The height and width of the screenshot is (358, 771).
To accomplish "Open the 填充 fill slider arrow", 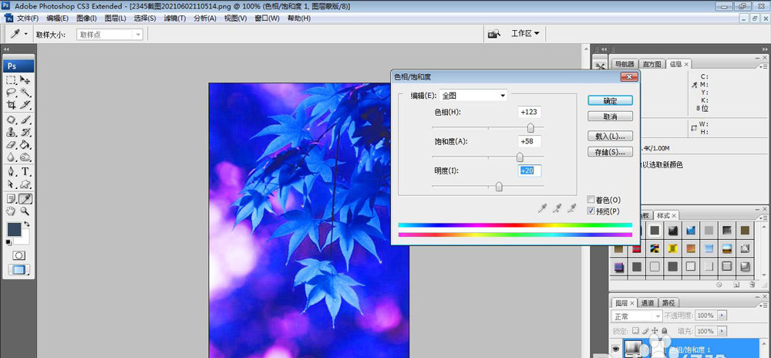I will [722, 331].
